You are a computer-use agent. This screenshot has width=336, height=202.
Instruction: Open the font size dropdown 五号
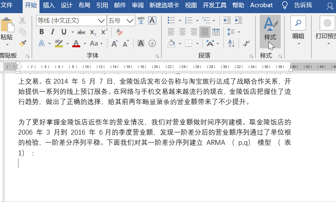pos(121,21)
